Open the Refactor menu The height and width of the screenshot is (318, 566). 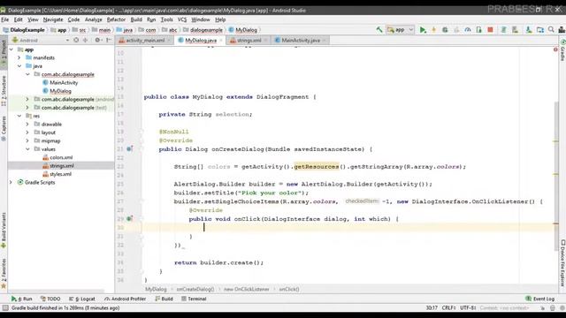pyautogui.click(x=116, y=19)
